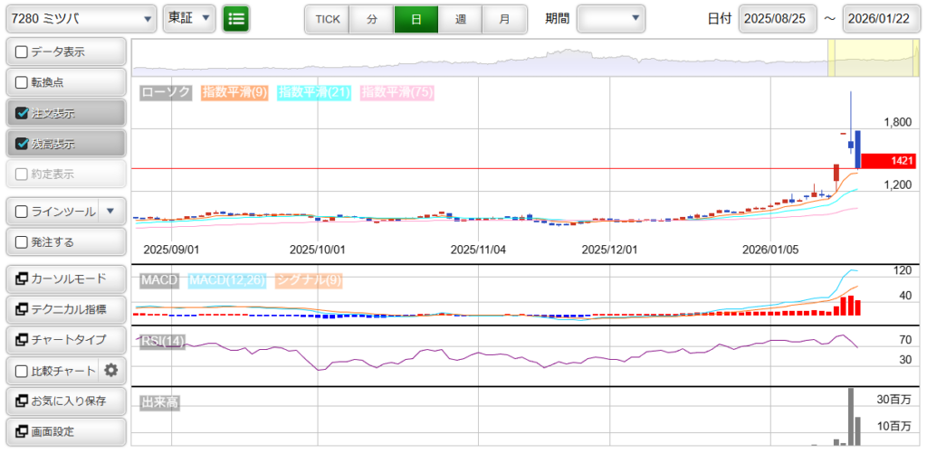Image resolution: width=927 pixels, height=453 pixels.
Task: Uncheck the 注文表示 checkbox
Action: (23, 113)
